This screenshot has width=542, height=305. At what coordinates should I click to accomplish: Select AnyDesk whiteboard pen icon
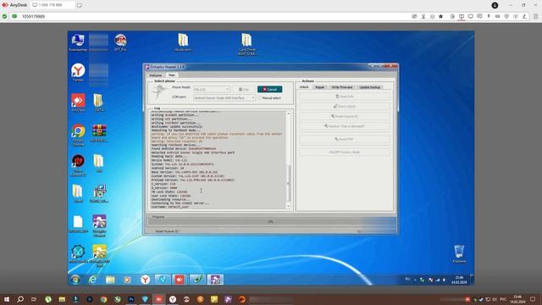524,16
